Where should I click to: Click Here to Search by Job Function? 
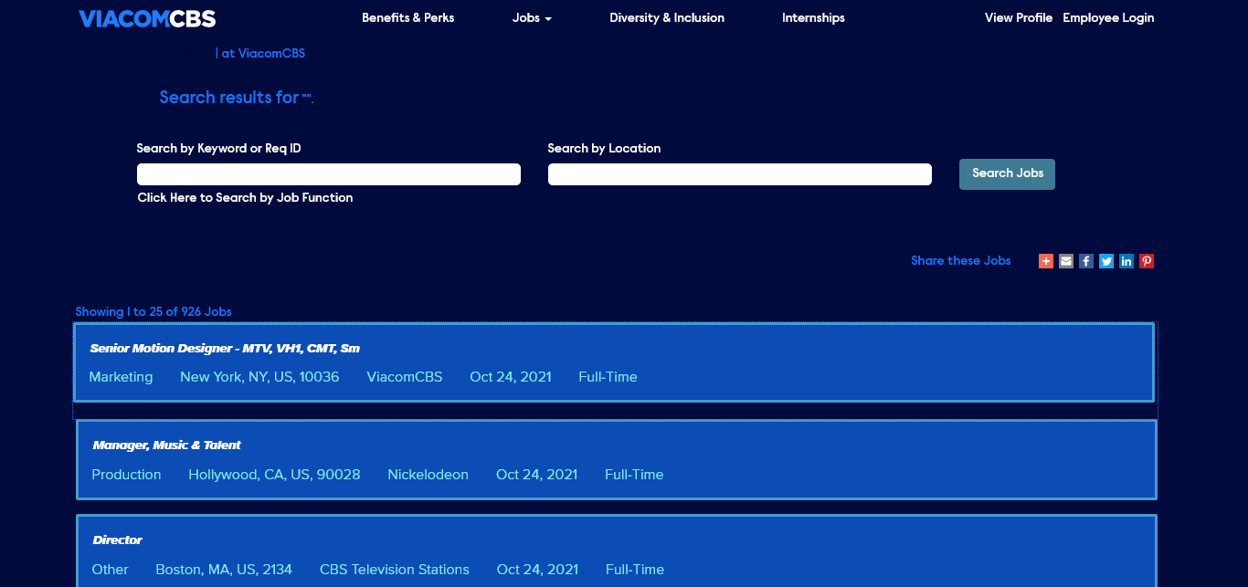click(x=245, y=198)
